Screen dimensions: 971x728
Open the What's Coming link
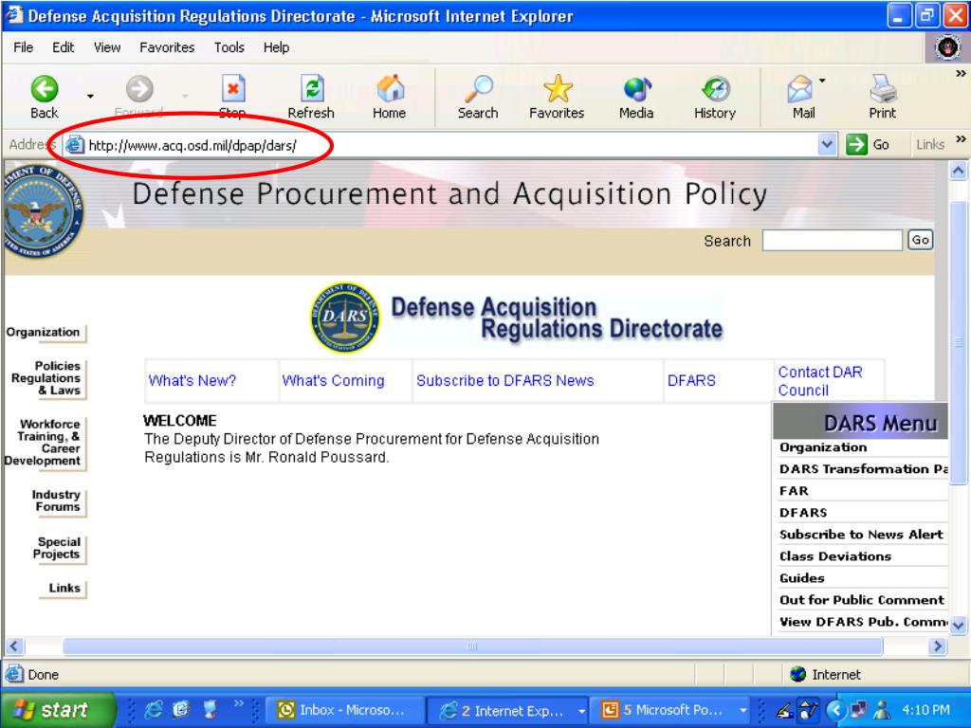[x=333, y=381]
